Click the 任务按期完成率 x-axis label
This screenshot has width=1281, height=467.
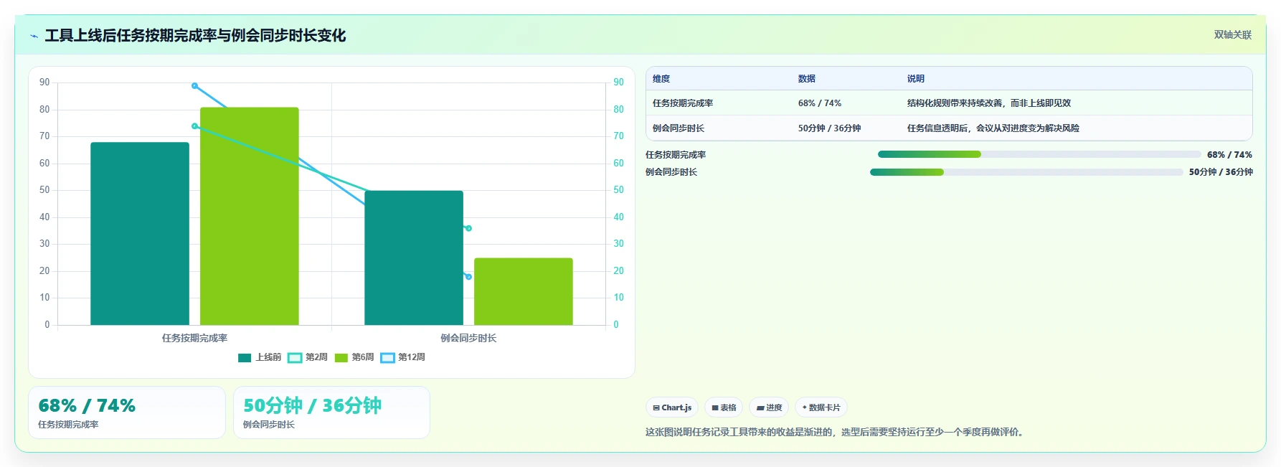194,338
